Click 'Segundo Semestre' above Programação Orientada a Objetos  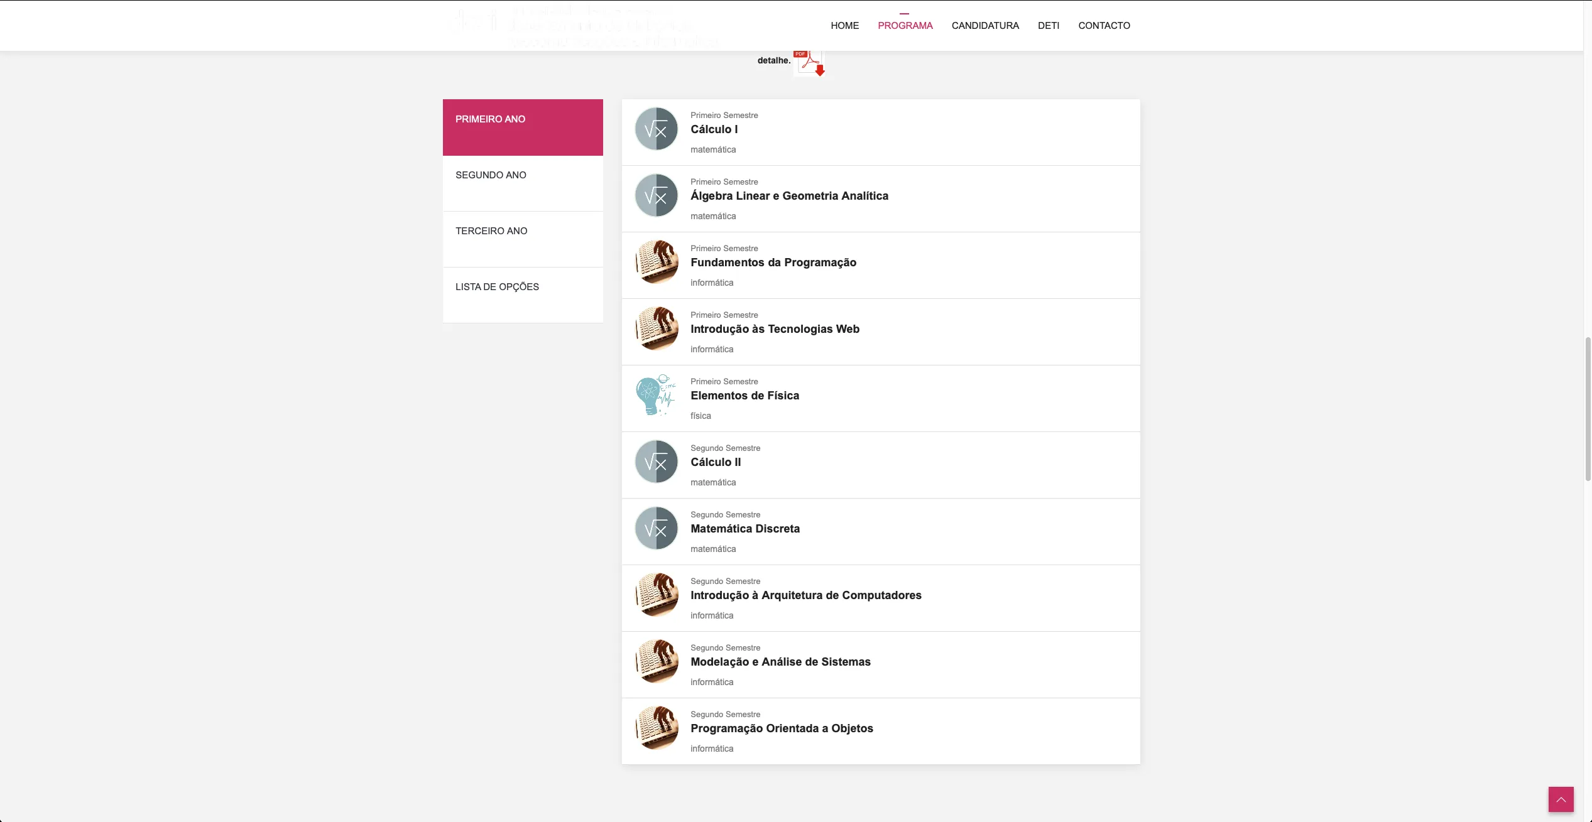click(x=725, y=715)
